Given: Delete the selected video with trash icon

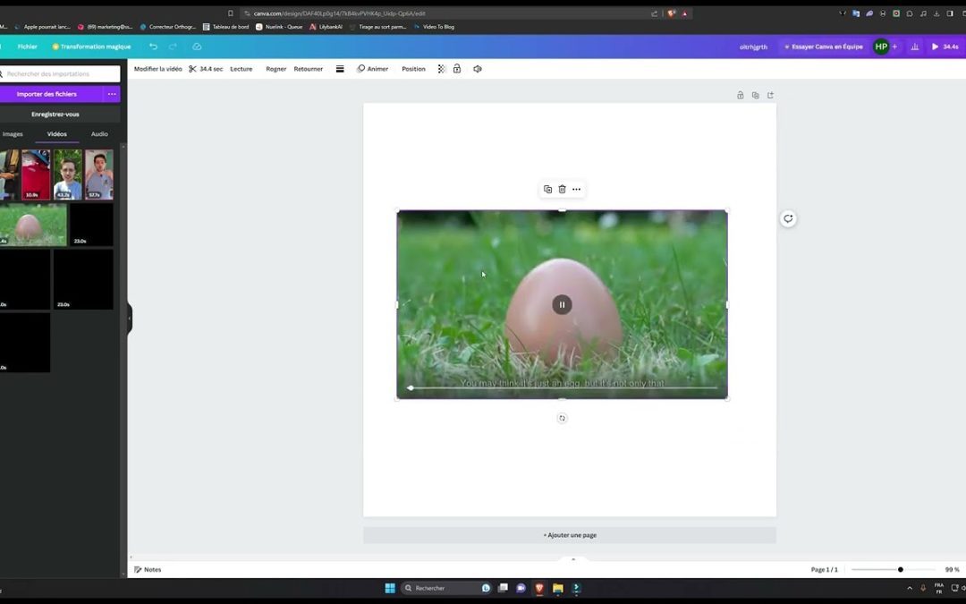Looking at the screenshot, I should (562, 189).
